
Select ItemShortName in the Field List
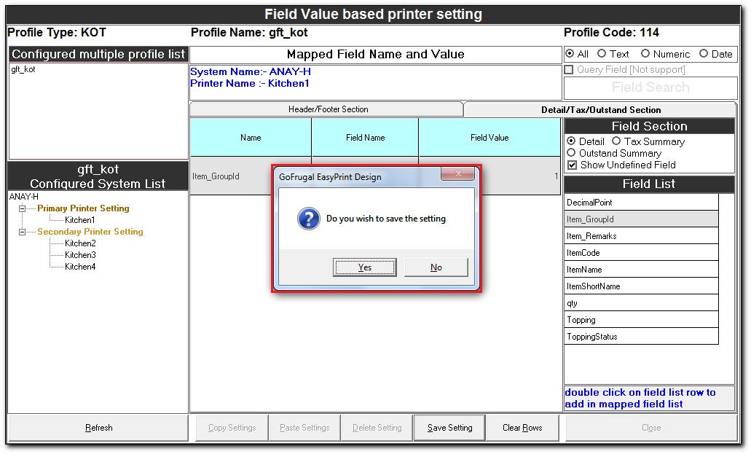click(x=641, y=286)
